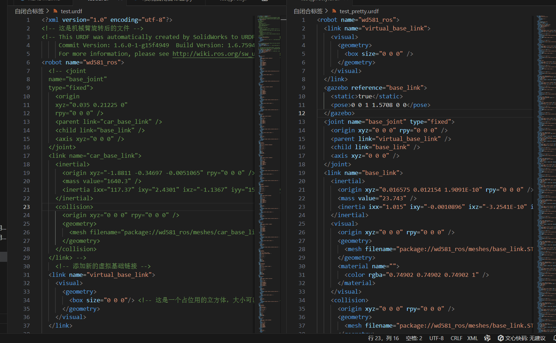Click the AI assistant icon beside XML in status bar
Screen dimensions: 556x343
coord(487,338)
